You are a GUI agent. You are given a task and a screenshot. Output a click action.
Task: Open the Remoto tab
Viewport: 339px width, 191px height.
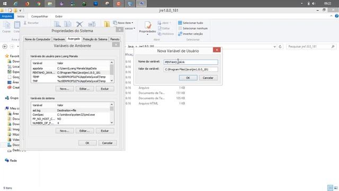tap(115, 39)
